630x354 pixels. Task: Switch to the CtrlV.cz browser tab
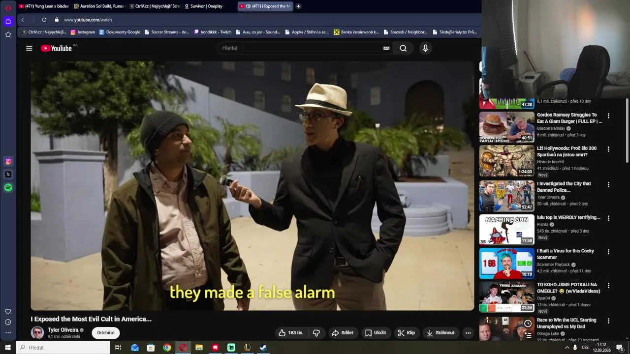pyautogui.click(x=155, y=6)
